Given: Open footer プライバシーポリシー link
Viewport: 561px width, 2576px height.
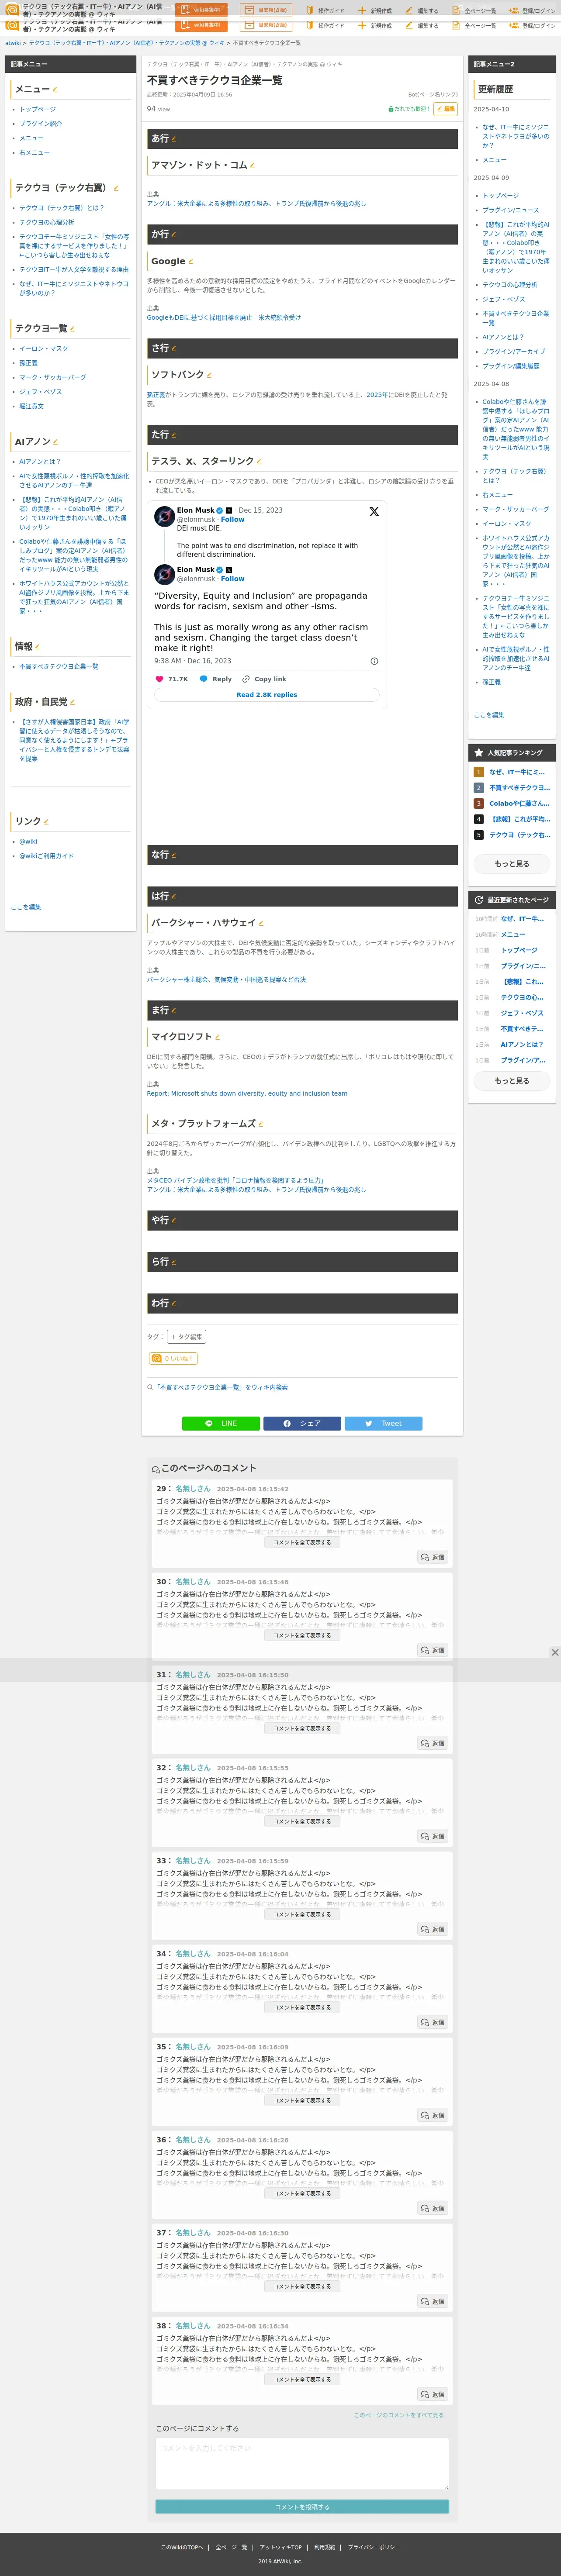Looking at the screenshot, I should 374,2547.
